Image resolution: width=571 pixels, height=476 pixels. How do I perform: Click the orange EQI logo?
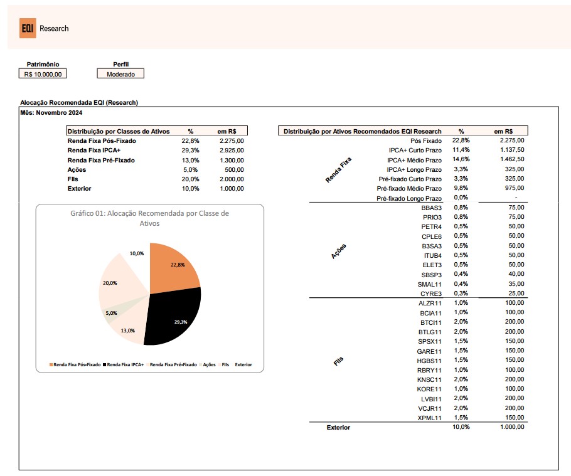point(28,28)
